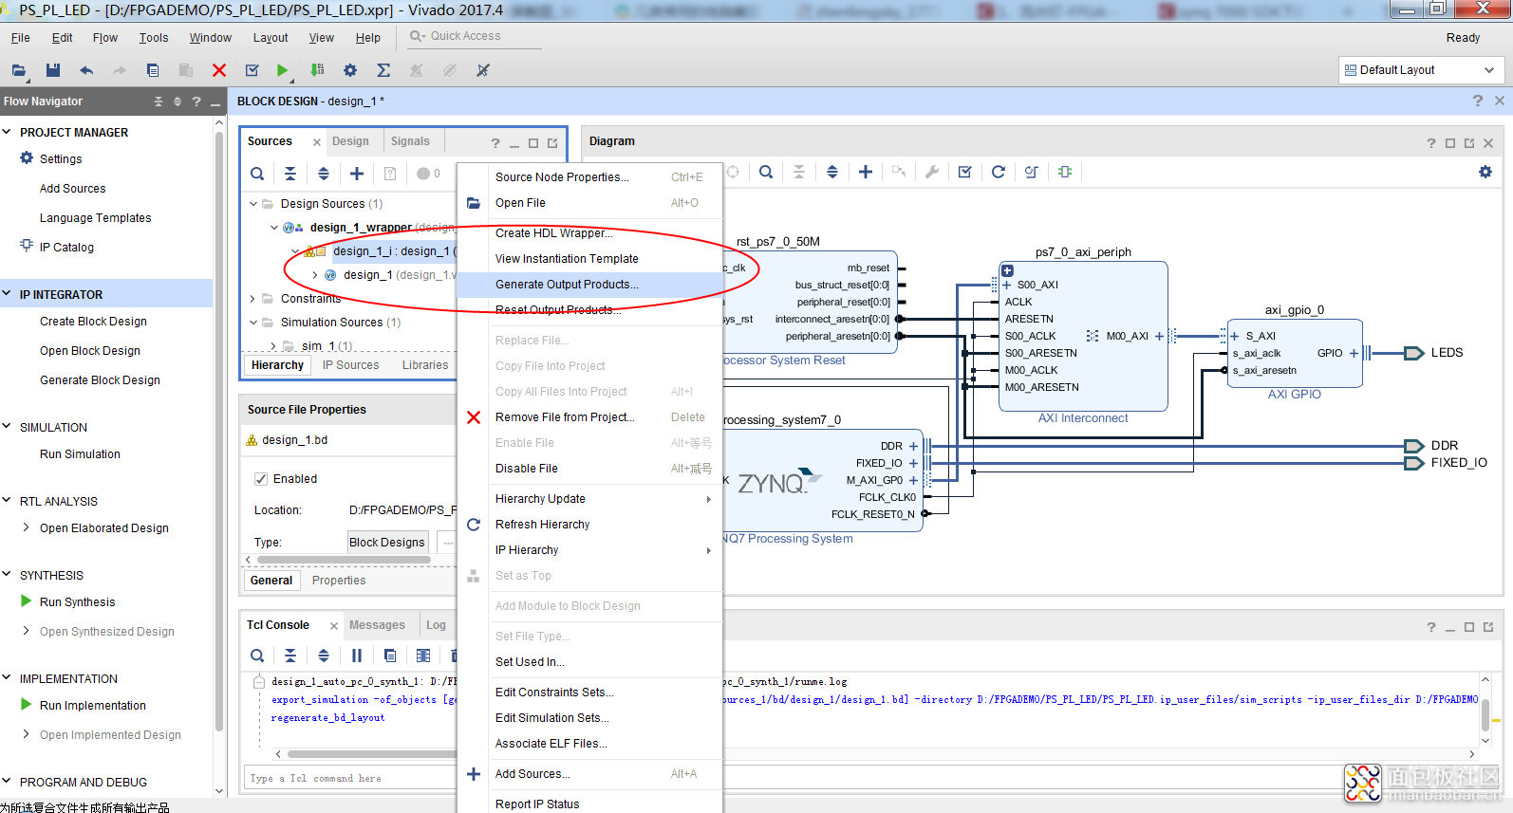The image size is (1513, 813).
Task: Click the Source File Properties horizontal scrollbar
Action: click(345, 560)
